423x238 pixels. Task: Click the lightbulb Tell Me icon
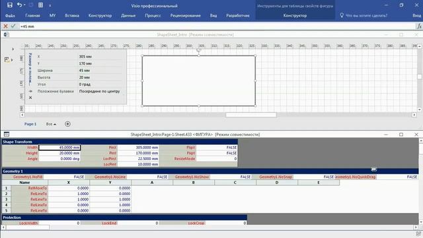(342, 15)
